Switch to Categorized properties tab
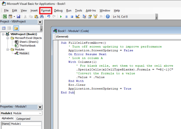This screenshot has width=181, height=129. pos(23,119)
